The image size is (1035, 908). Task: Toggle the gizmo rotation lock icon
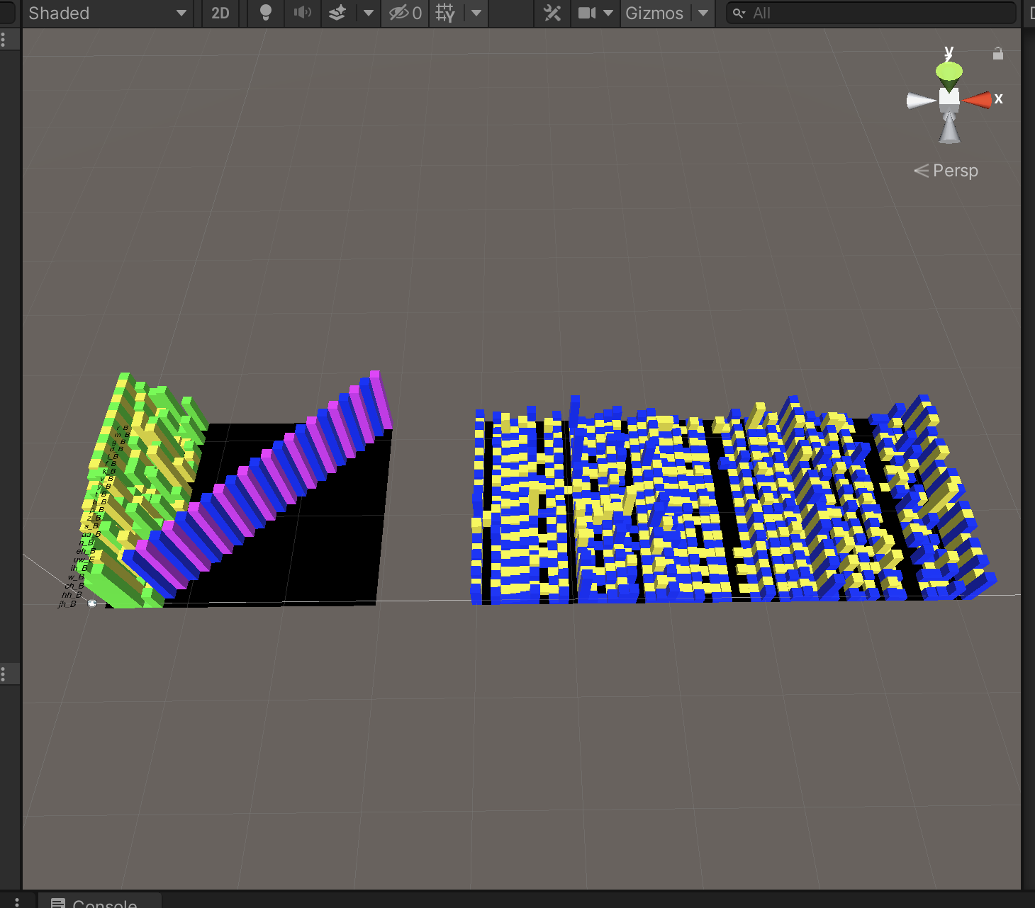tap(998, 54)
